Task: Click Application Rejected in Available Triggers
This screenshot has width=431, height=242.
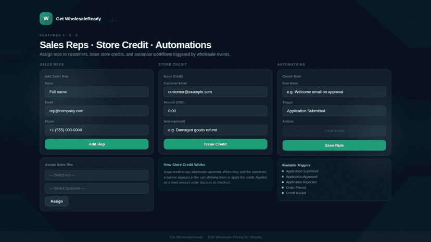Action: (x=301, y=182)
